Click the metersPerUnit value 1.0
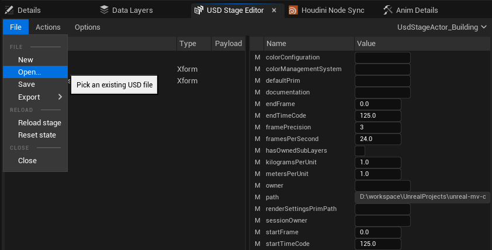 tap(378, 174)
